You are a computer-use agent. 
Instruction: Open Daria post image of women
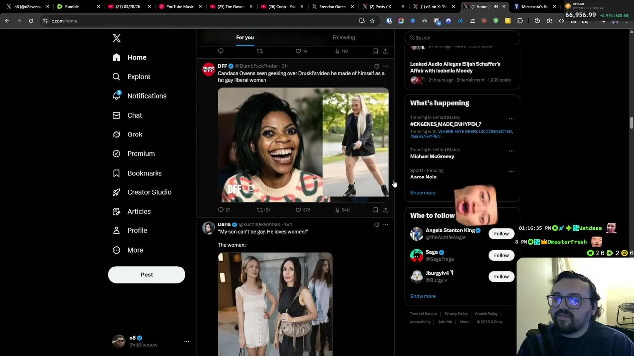[x=275, y=304]
